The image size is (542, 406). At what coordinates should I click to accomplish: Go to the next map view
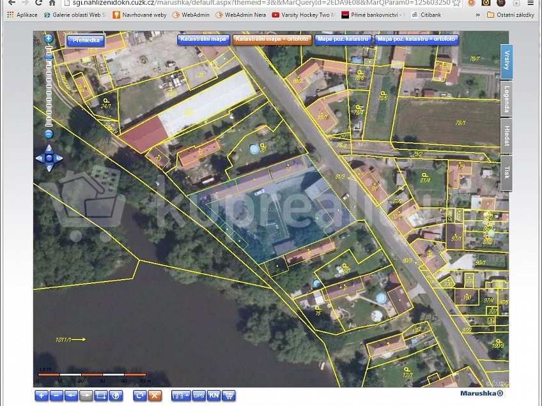click(x=86, y=396)
